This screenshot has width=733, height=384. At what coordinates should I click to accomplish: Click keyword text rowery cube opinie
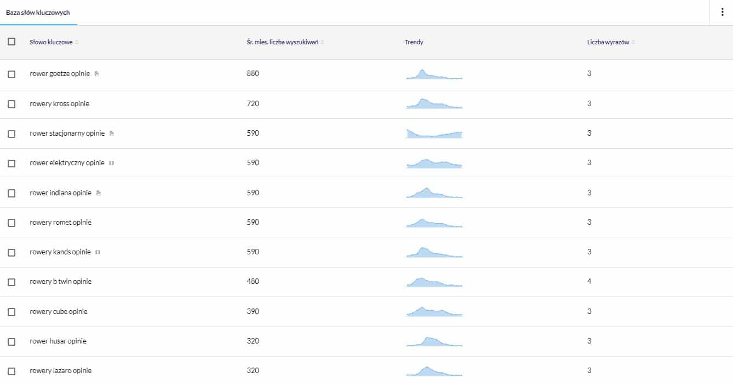(x=59, y=312)
